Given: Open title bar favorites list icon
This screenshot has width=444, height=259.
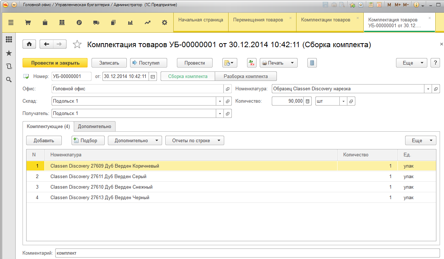Looking at the screenshot, I should pos(360,5).
